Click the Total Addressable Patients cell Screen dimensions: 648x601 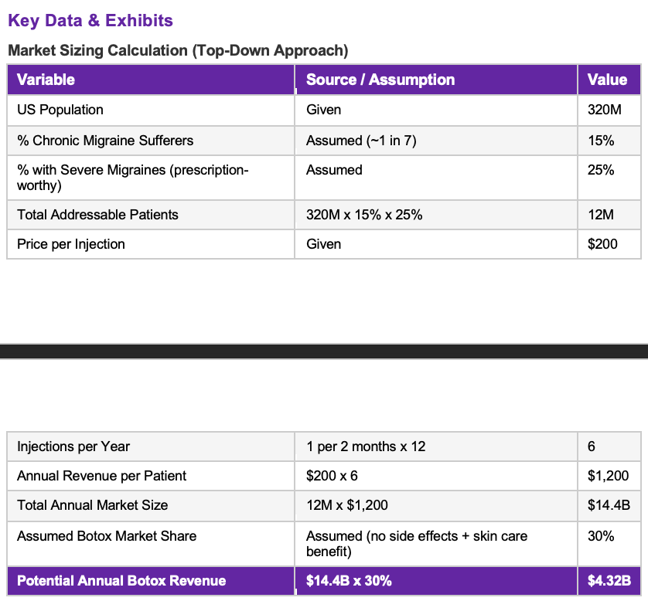coord(151,215)
